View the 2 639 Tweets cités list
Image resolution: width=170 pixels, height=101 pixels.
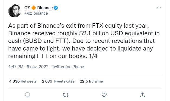pos(58,81)
